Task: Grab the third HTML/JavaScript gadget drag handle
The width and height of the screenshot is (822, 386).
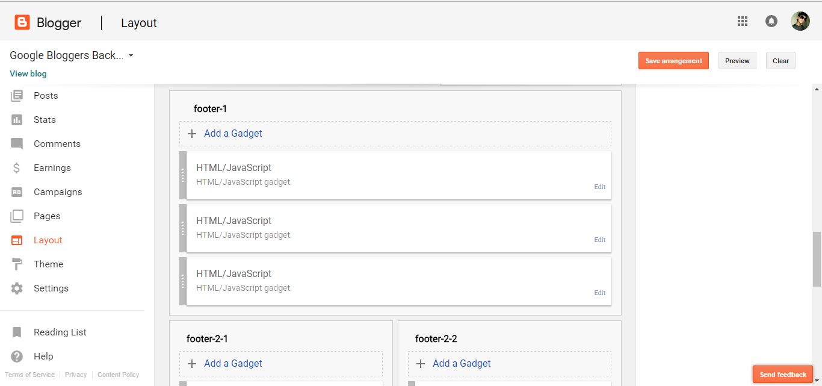Action: pos(183,281)
